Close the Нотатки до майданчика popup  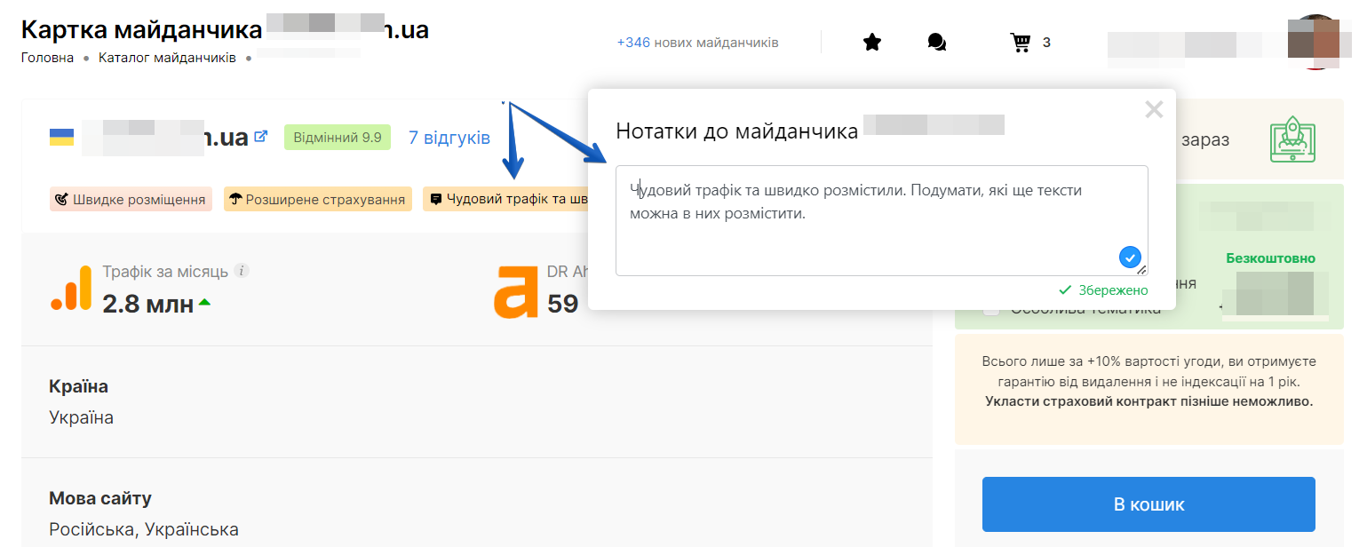1153,109
